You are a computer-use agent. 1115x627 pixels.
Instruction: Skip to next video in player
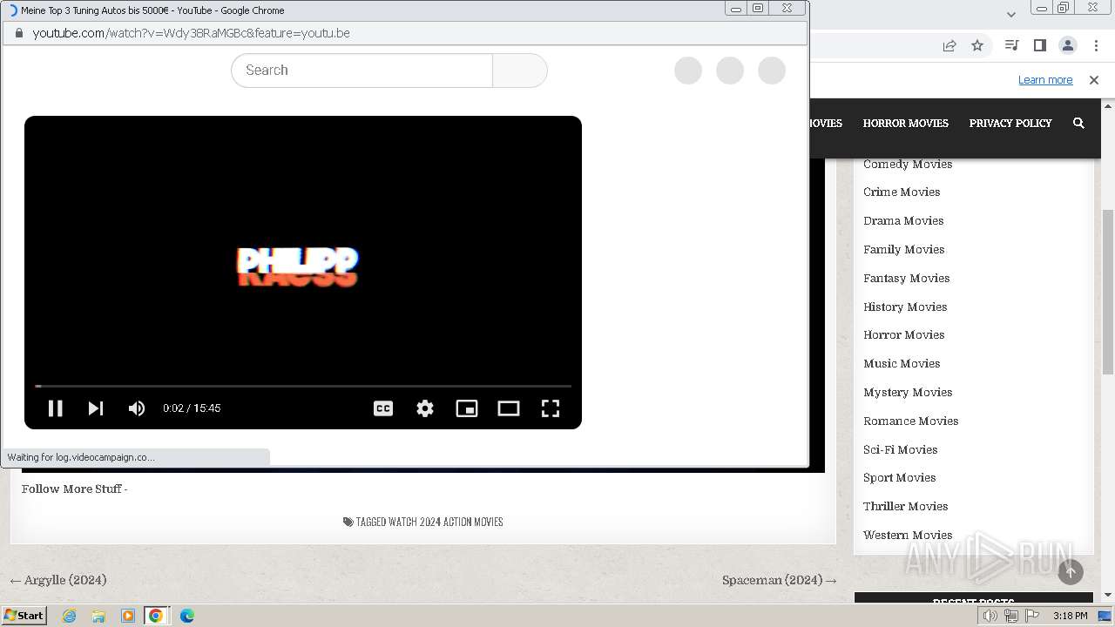pyautogui.click(x=96, y=408)
